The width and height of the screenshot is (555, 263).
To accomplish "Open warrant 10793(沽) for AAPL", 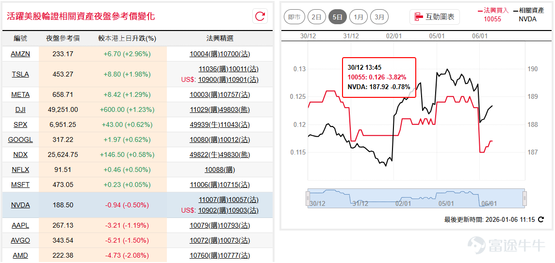I will coord(235,225).
